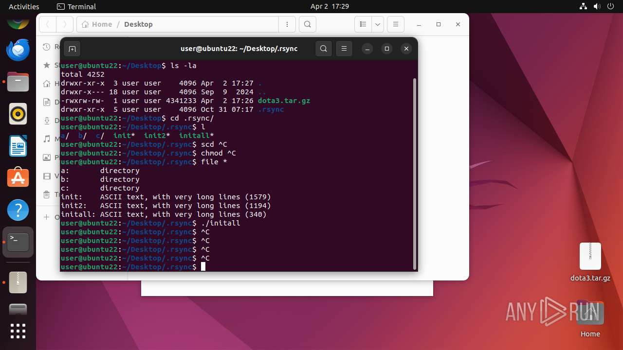The image size is (623, 350).
Task: Switch Files to list view
Action: tap(363, 24)
